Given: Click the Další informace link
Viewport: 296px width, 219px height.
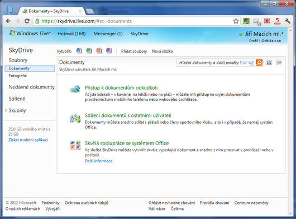Looking at the screenshot, I should coord(98,161).
